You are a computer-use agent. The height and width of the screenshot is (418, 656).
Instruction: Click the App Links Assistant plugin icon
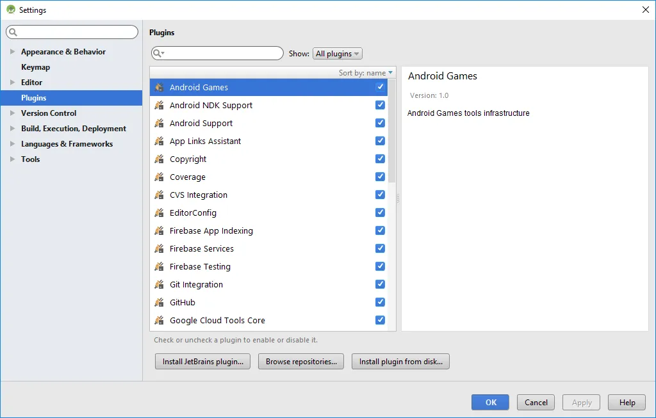point(159,141)
